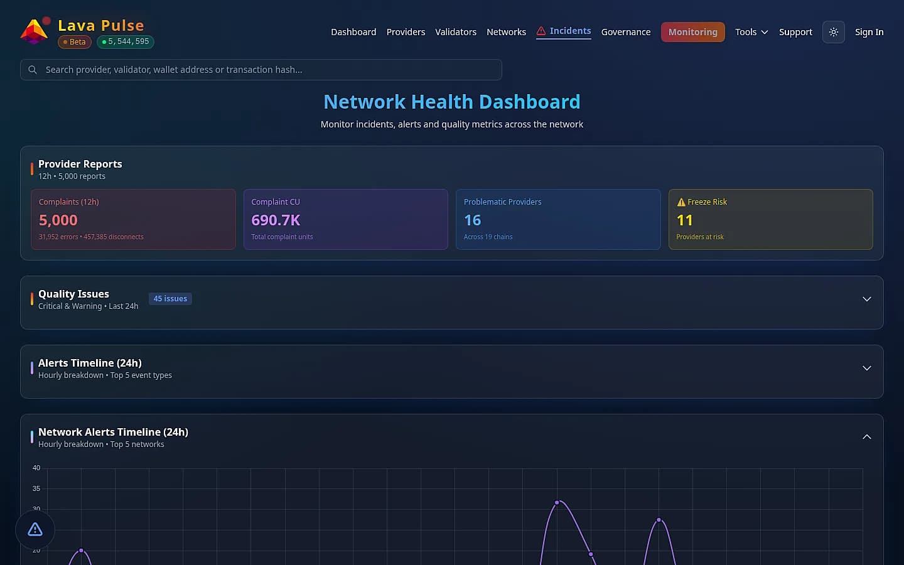Click the Lava Pulse flame logo
904x565 pixels.
[34, 31]
